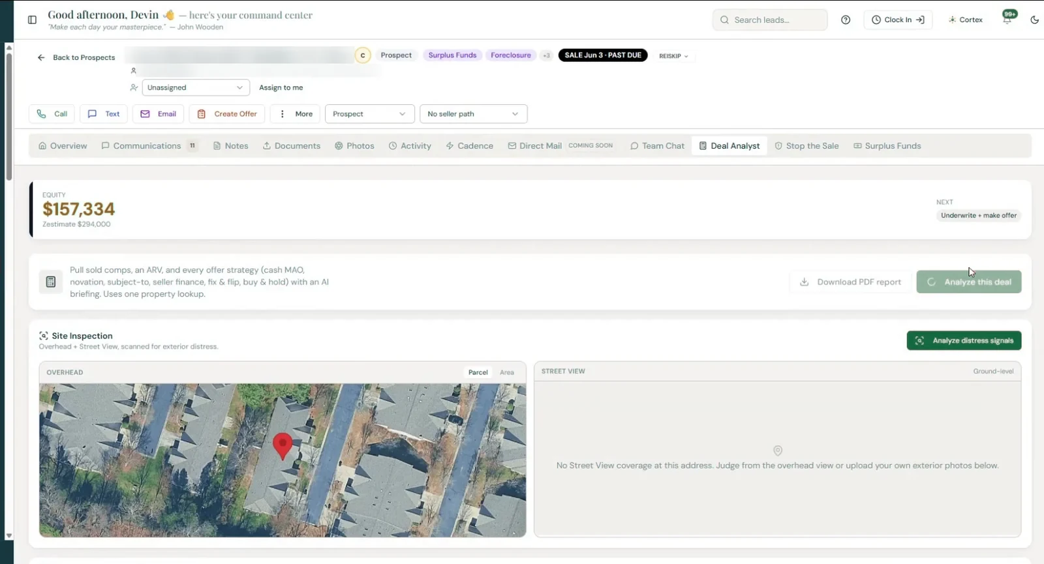The width and height of the screenshot is (1044, 564).
Task: Open the Unassigned assignee dropdown
Action: [196, 87]
